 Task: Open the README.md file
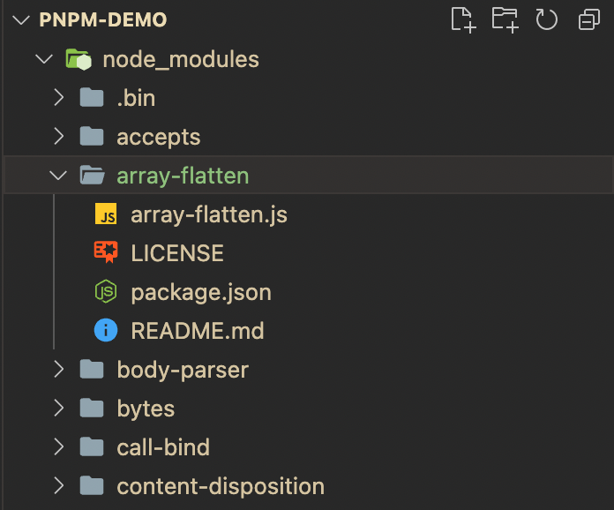coord(198,331)
